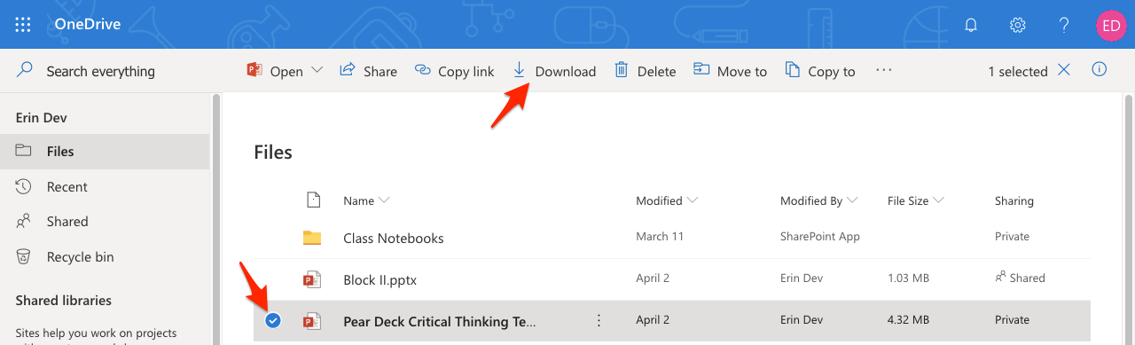Open the notifications bell
Image resolution: width=1135 pixels, height=345 pixels.
click(971, 25)
